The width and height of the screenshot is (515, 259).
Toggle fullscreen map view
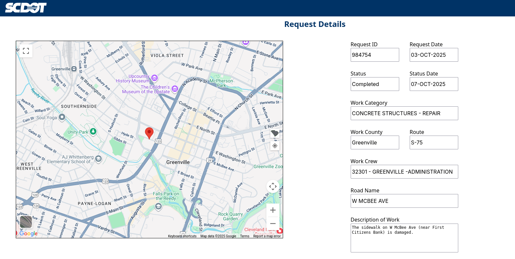[26, 51]
